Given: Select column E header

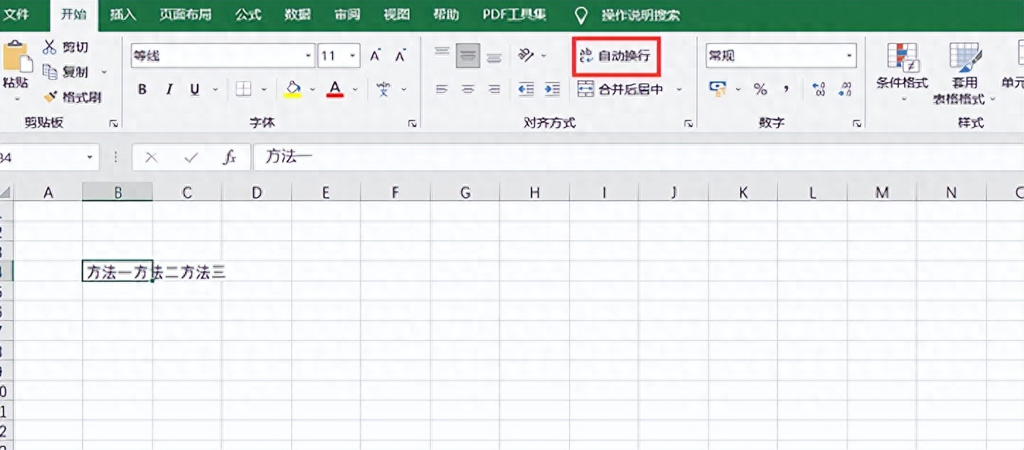Looking at the screenshot, I should (x=325, y=192).
